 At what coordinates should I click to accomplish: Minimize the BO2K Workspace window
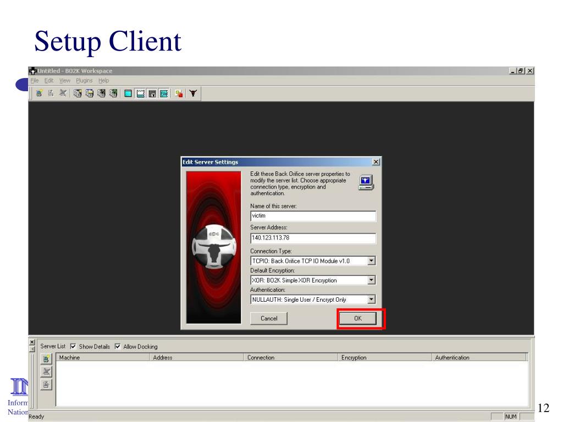[x=513, y=71]
